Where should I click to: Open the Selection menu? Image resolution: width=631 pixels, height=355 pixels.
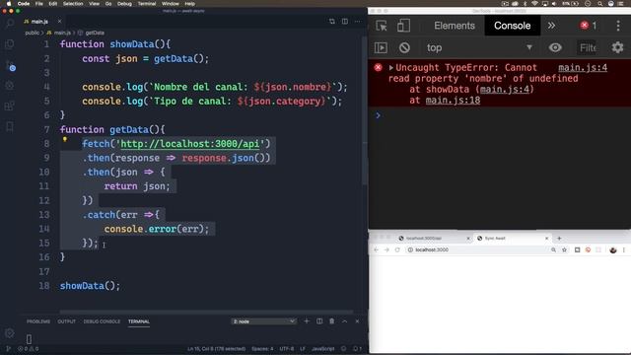coord(73,4)
